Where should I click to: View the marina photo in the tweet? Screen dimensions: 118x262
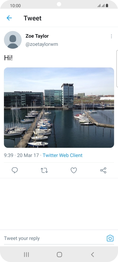(59, 108)
